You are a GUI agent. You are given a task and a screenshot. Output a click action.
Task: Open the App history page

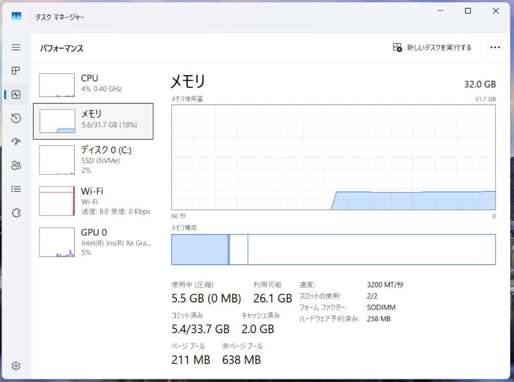click(x=16, y=118)
